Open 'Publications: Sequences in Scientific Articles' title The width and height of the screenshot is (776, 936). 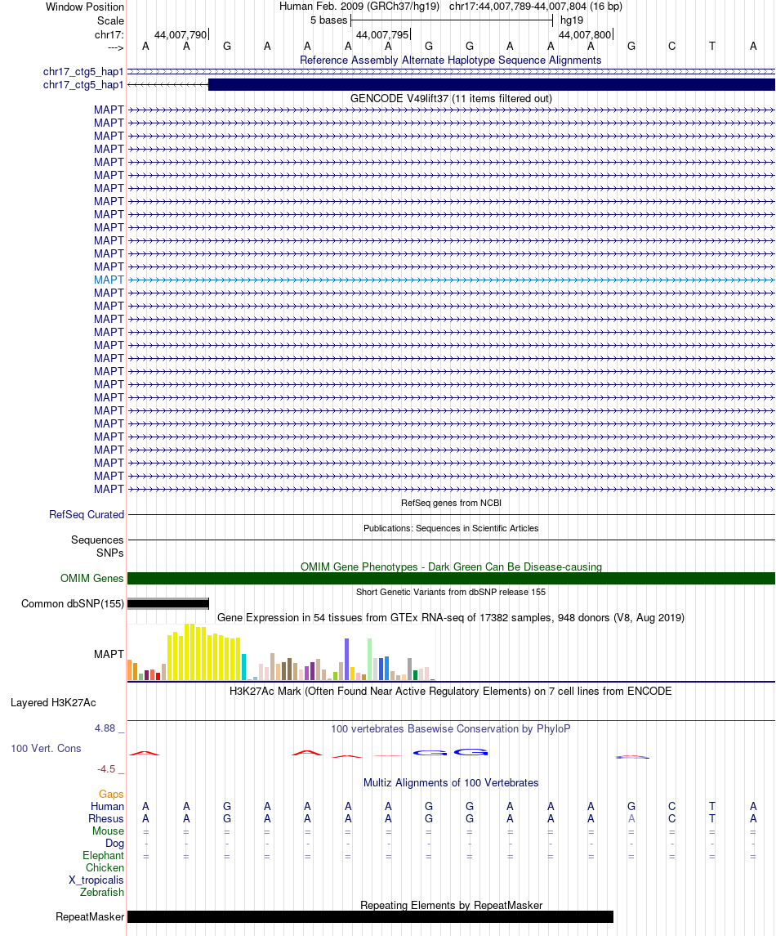[x=451, y=528]
